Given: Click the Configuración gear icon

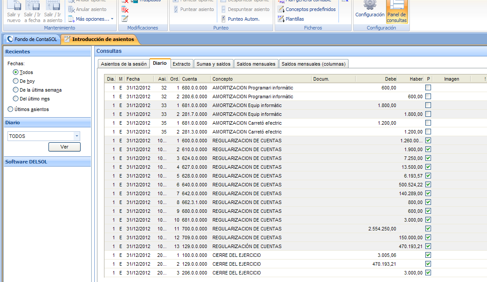Looking at the screenshot, I should (x=370, y=5).
